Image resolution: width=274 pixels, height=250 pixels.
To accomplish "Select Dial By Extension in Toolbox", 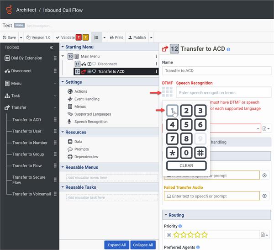I will 24,58.
